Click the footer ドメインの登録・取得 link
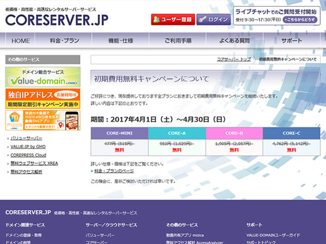 click(x=23, y=235)
